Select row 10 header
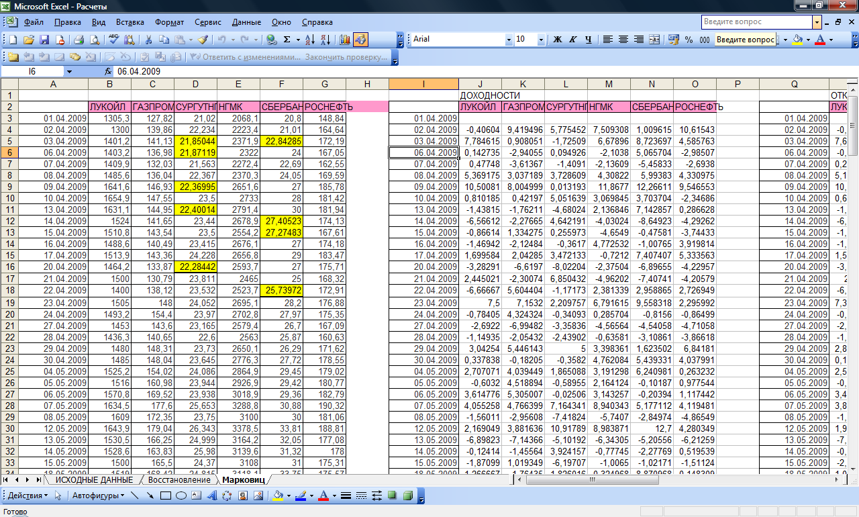The width and height of the screenshot is (859, 517). click(x=9, y=198)
